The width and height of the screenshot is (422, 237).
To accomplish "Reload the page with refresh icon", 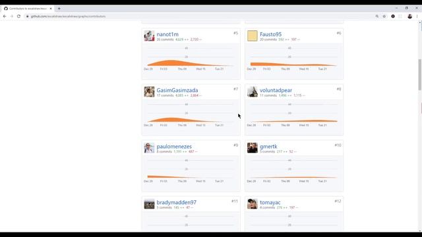I will pyautogui.click(x=18, y=16).
